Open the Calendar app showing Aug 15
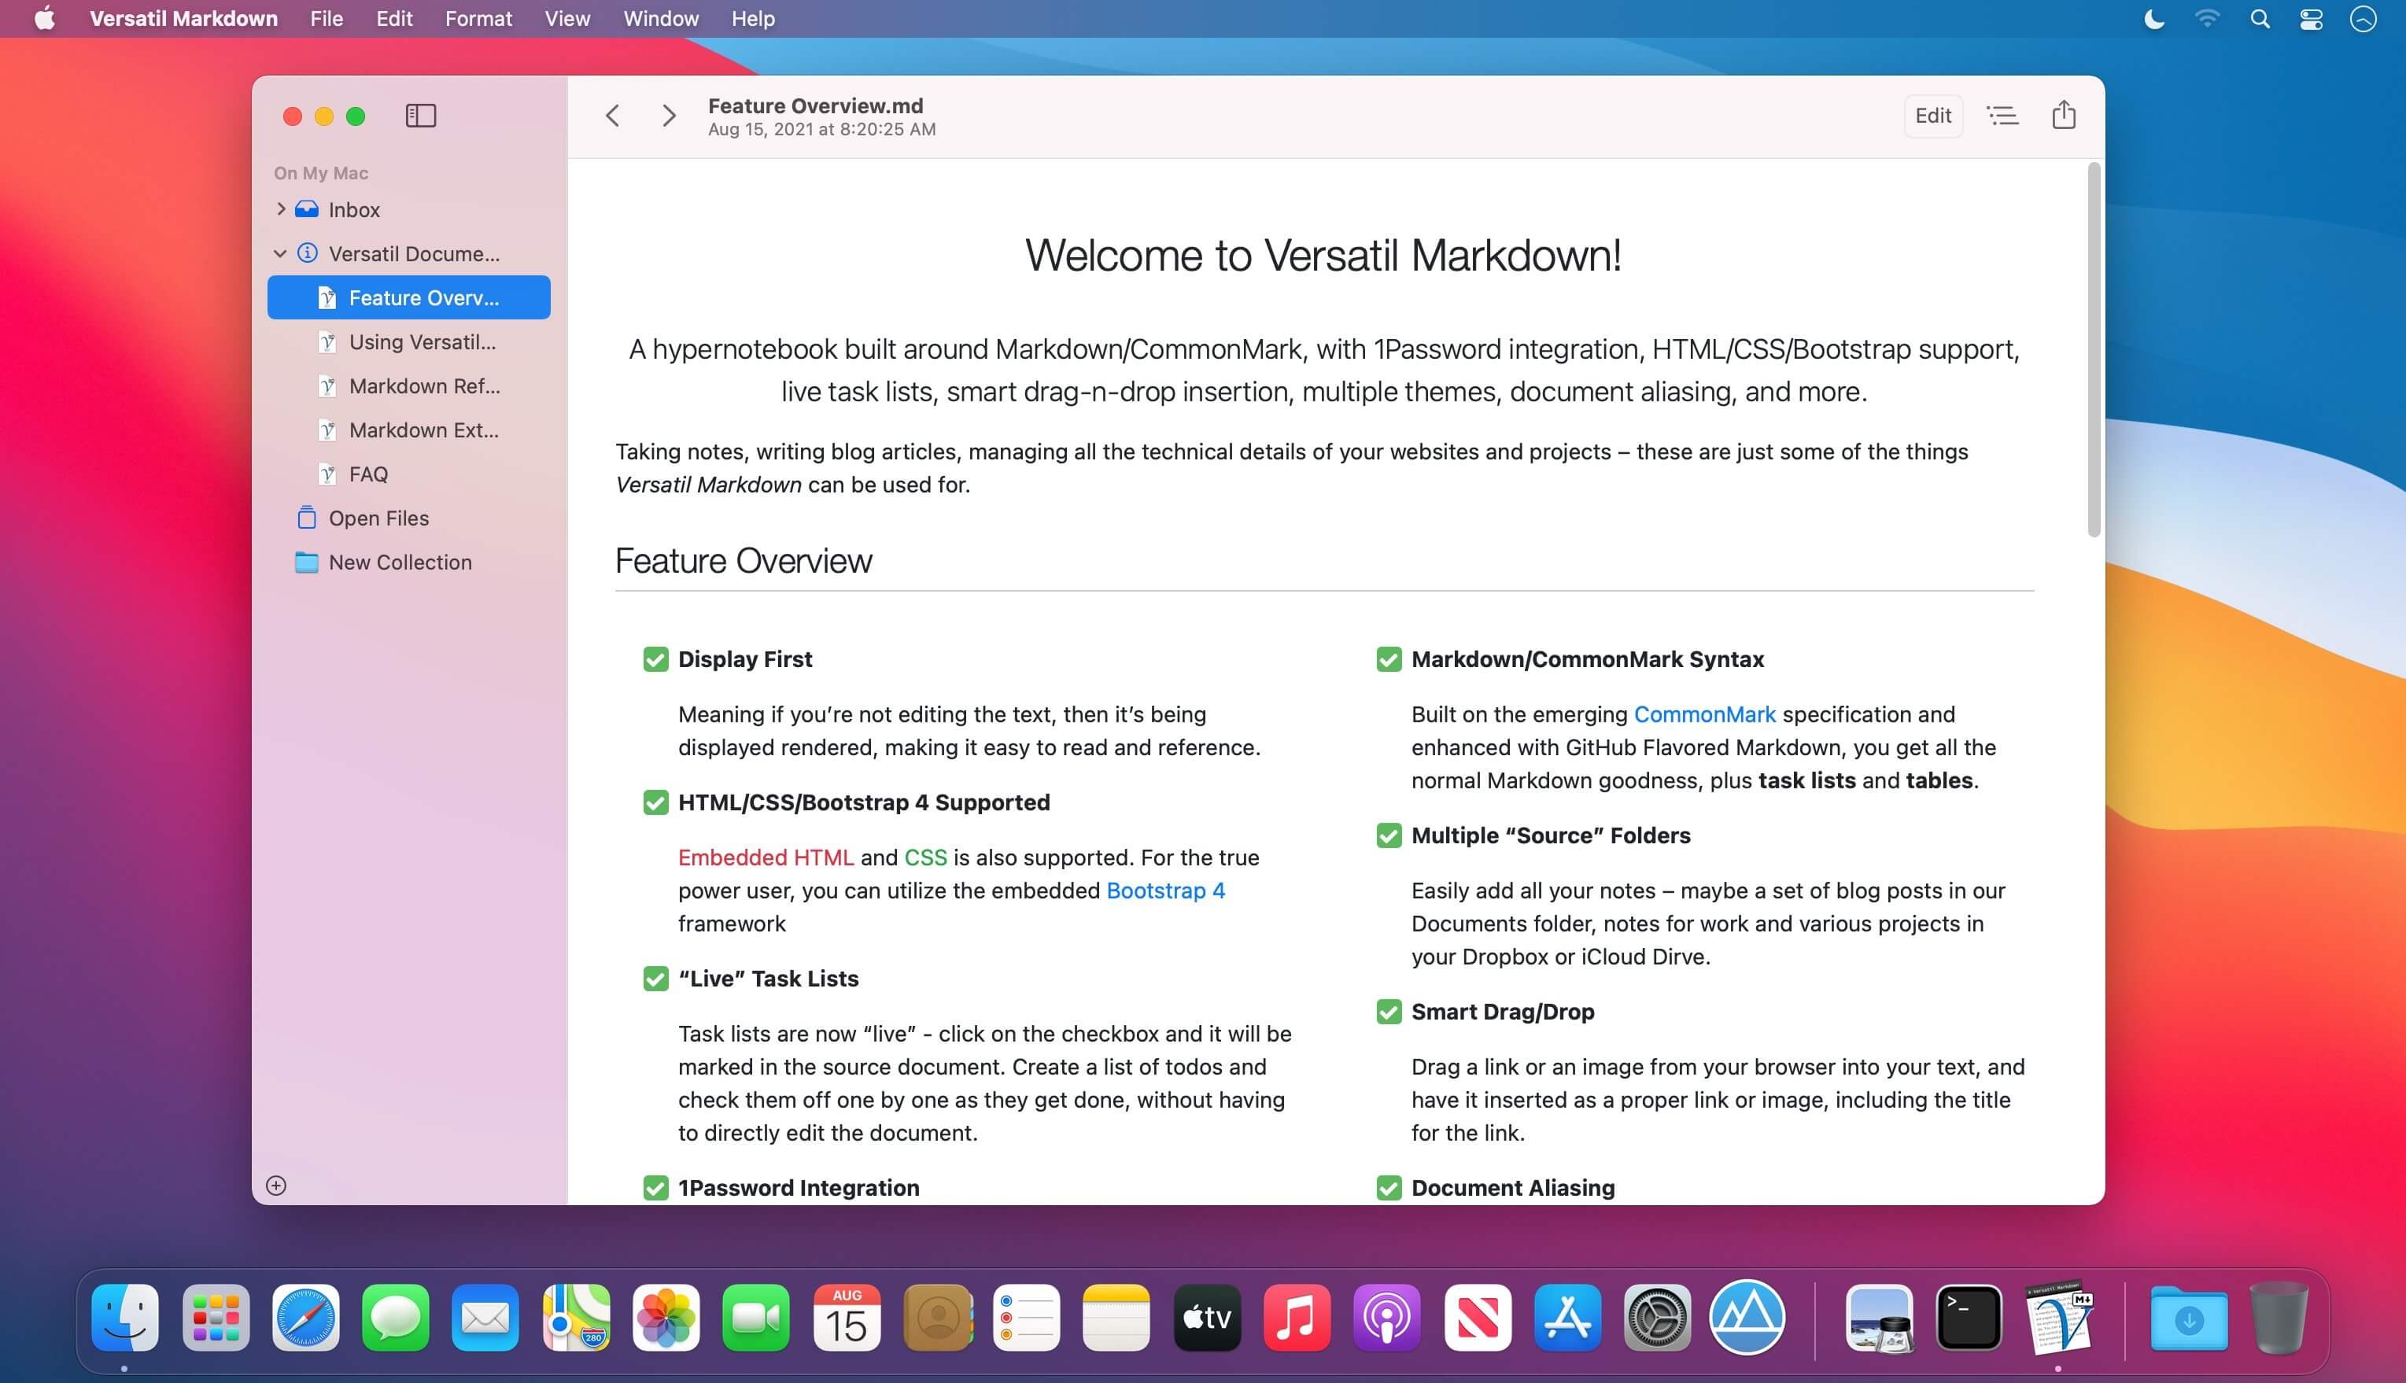Viewport: 2406px width, 1383px height. [x=847, y=1318]
